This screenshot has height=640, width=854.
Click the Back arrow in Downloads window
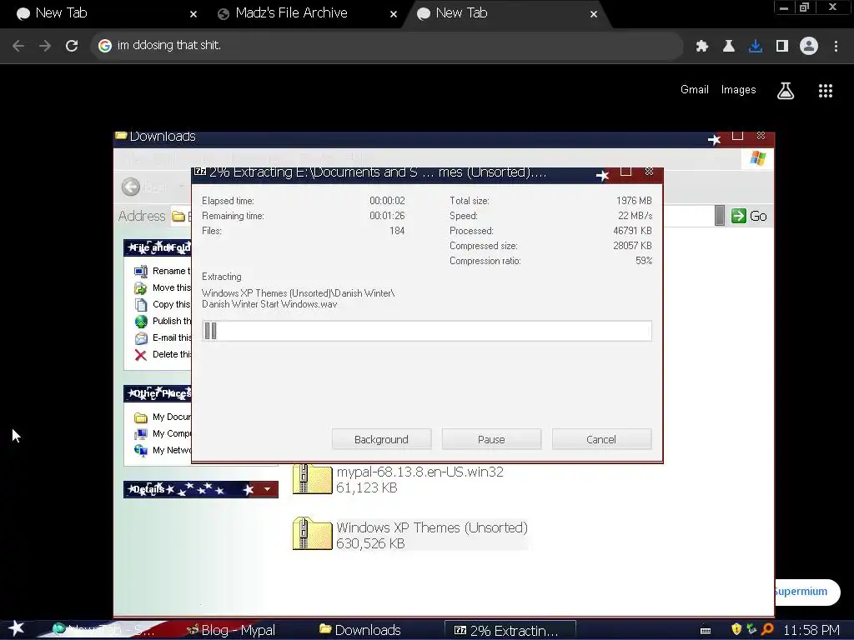coord(131,187)
